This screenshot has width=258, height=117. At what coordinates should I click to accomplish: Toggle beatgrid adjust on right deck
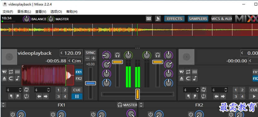(x=194, y=72)
